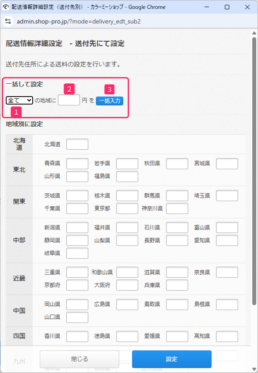Click the 青森県 shipping fee field

pos(77,163)
